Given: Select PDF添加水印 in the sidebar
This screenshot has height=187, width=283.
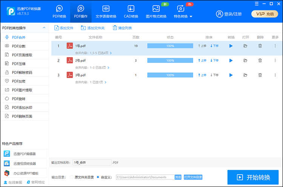Looking at the screenshot, I should (x=25, y=107).
